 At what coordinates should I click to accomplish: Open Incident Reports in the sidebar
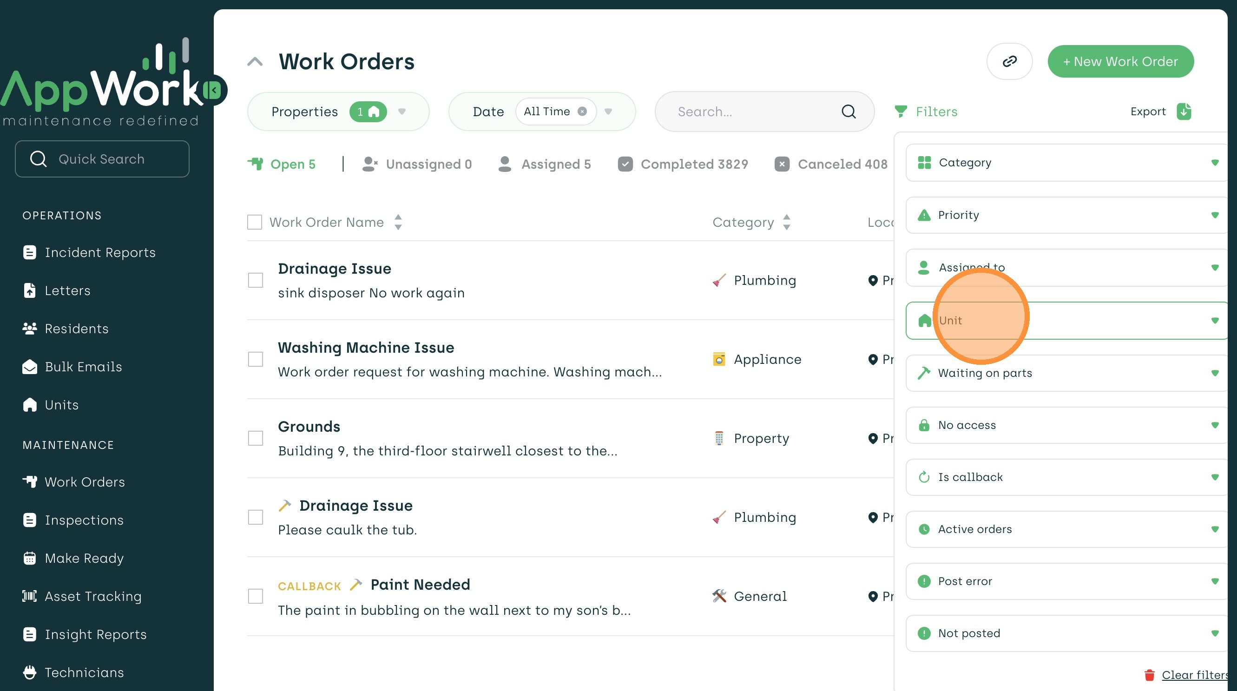100,253
